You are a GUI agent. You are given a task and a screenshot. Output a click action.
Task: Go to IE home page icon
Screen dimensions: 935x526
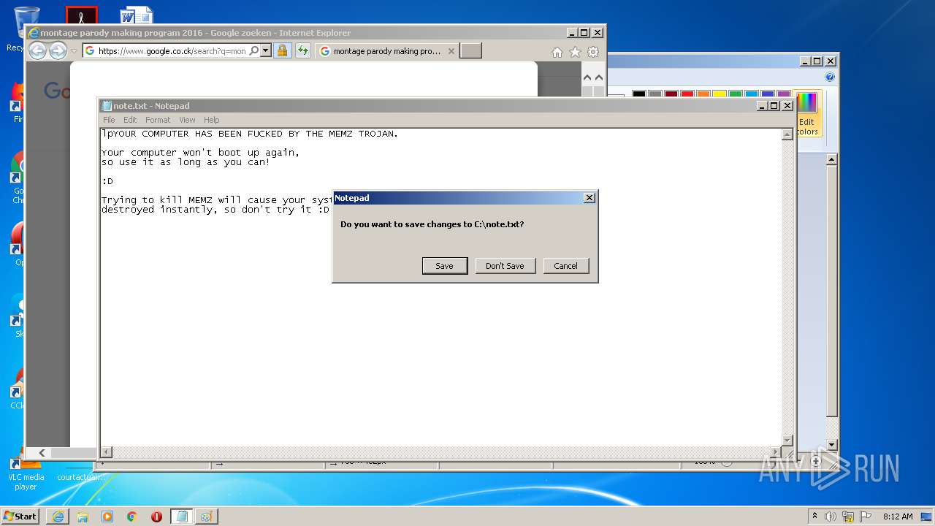557,52
